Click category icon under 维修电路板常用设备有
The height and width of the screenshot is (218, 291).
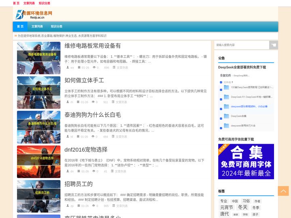coord(114,67)
